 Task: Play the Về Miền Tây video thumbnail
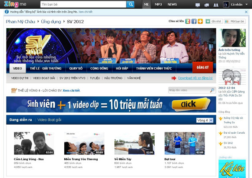pyautogui.click(x=134, y=143)
